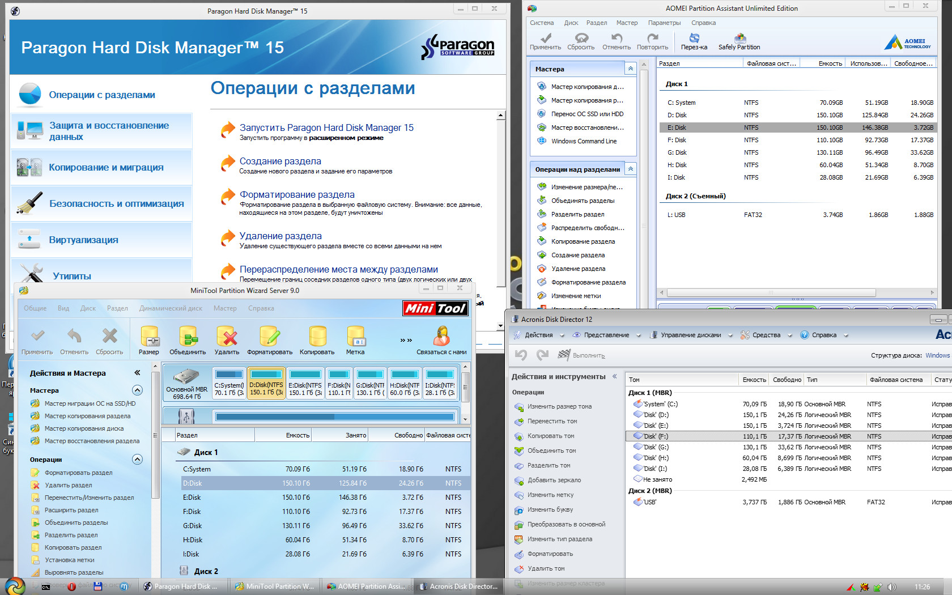Select E: Disk row in AOMEI list

798,127
